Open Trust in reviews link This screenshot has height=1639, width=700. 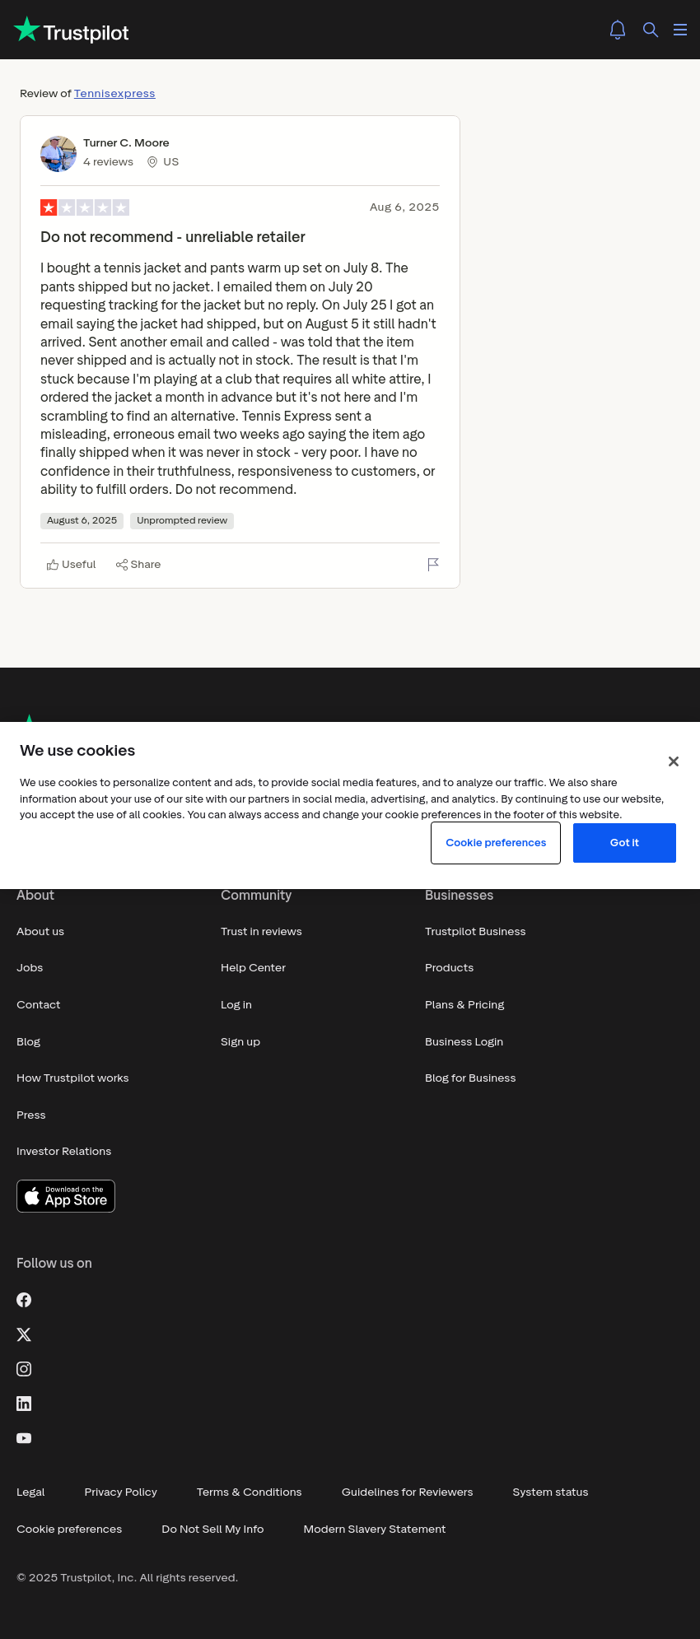point(261,932)
